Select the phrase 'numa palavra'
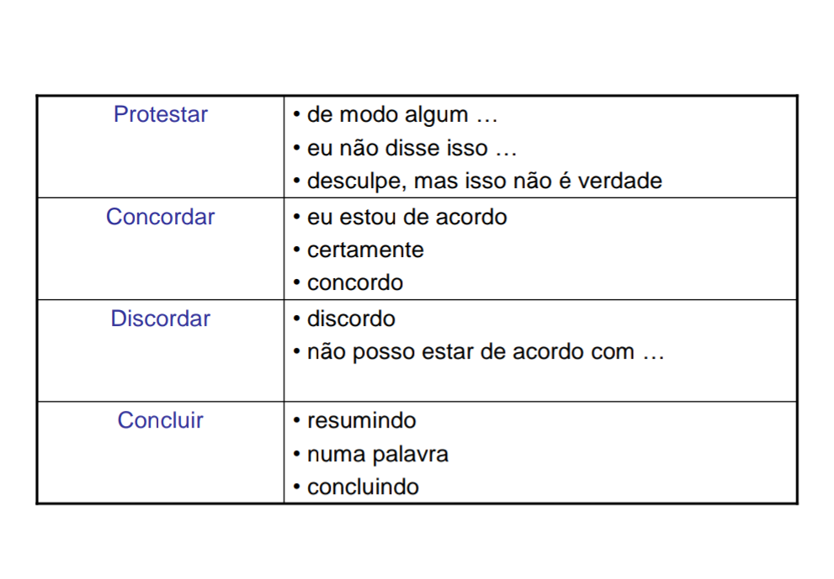The width and height of the screenshot is (834, 579). pyautogui.click(x=378, y=455)
